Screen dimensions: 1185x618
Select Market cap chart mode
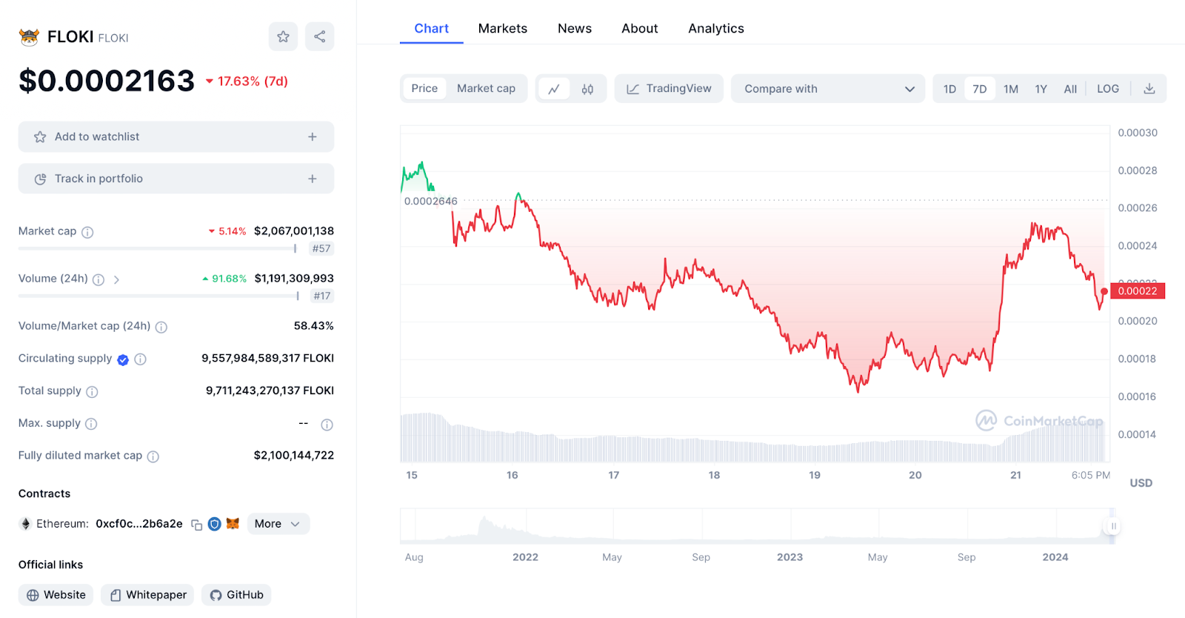coord(486,88)
